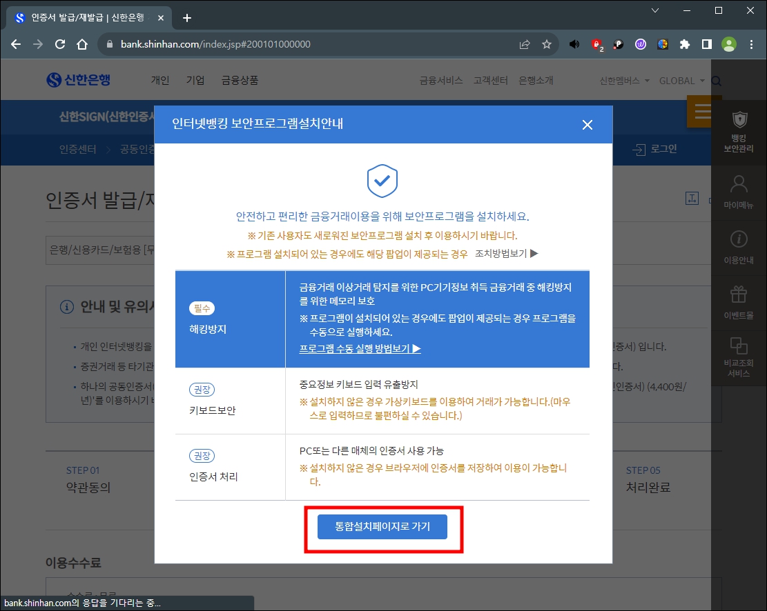Expand the 신한멤버스 dropdown
Viewport: 767px width, 611px height.
tap(624, 81)
